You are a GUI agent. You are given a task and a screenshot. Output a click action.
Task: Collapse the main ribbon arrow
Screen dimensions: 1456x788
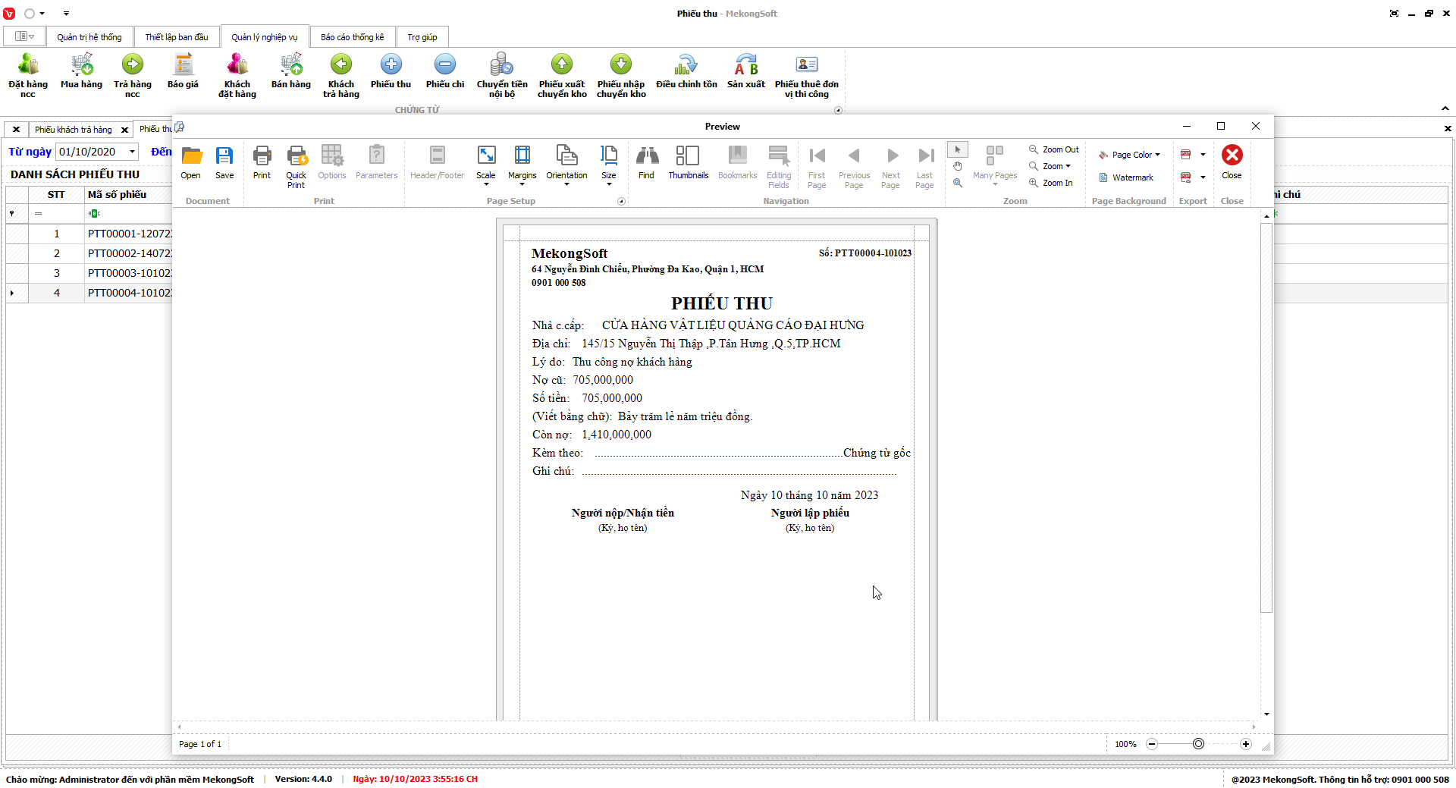[x=1445, y=108]
